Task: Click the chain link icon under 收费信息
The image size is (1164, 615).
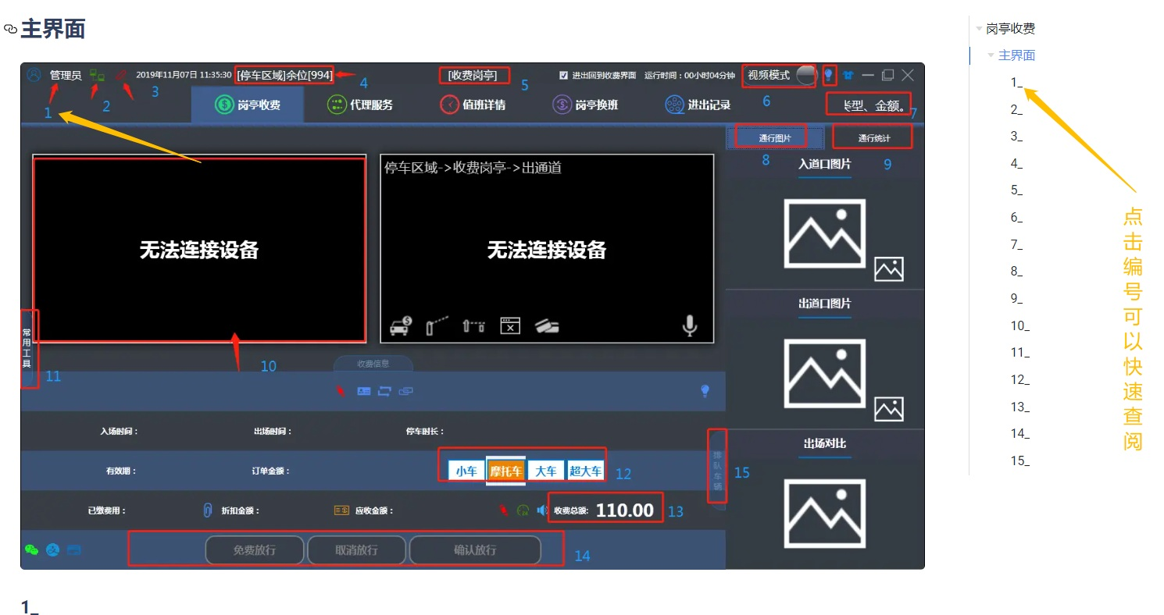Action: pos(405,391)
